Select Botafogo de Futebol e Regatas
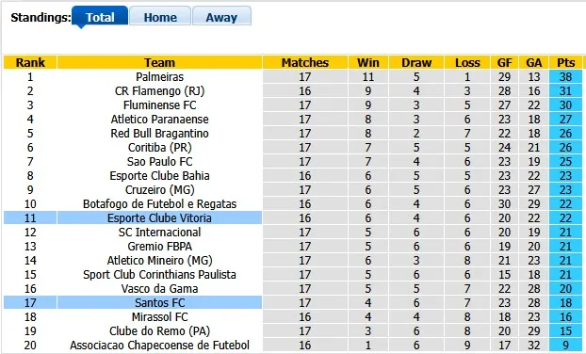The height and width of the screenshot is (354, 586). pos(159,204)
